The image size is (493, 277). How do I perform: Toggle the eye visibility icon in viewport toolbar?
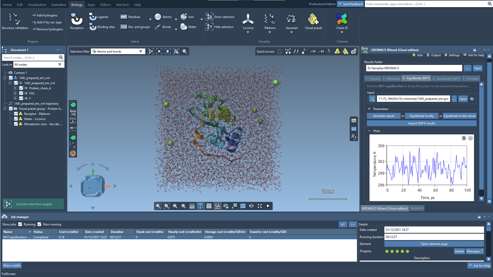(251, 206)
